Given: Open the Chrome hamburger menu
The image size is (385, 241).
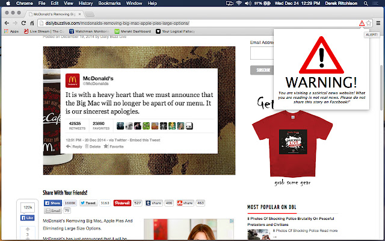Looking at the screenshot, I should point(378,23).
